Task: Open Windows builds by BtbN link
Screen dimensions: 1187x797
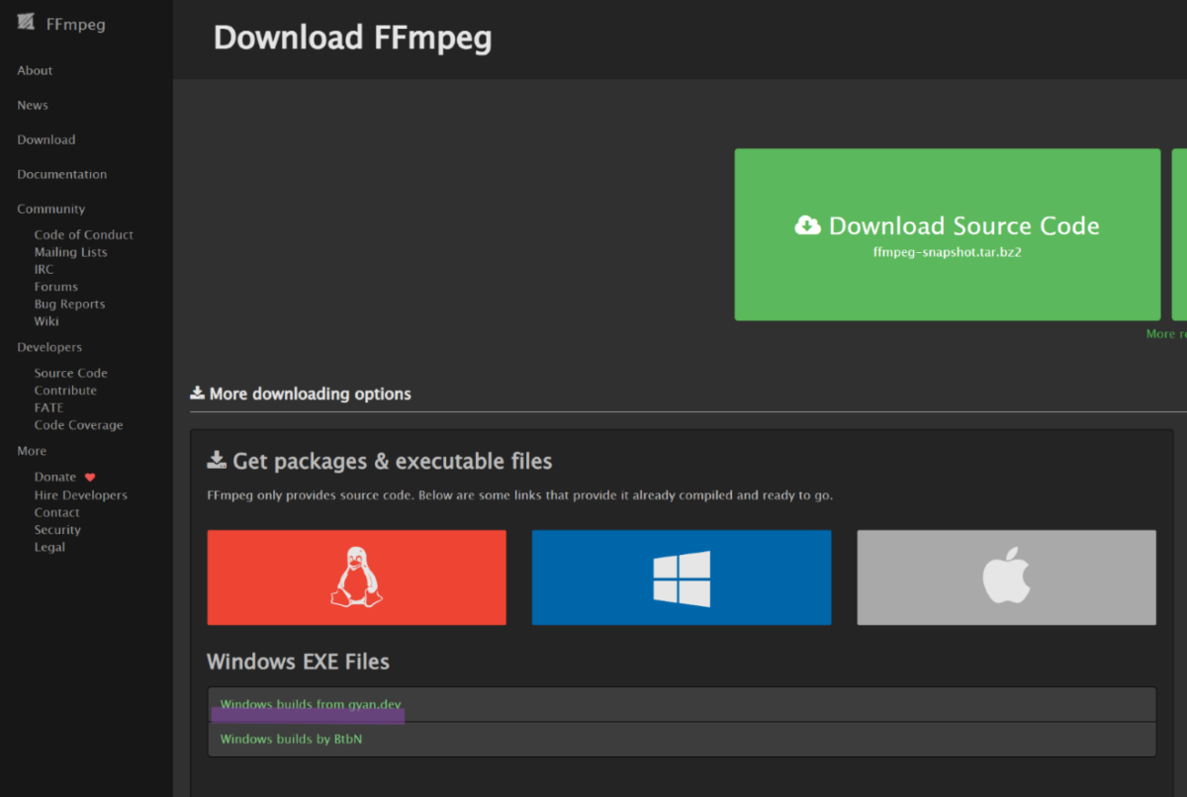Action: coord(292,739)
